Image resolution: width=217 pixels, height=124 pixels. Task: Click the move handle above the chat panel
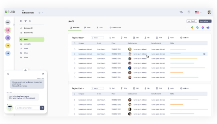click(25, 70)
